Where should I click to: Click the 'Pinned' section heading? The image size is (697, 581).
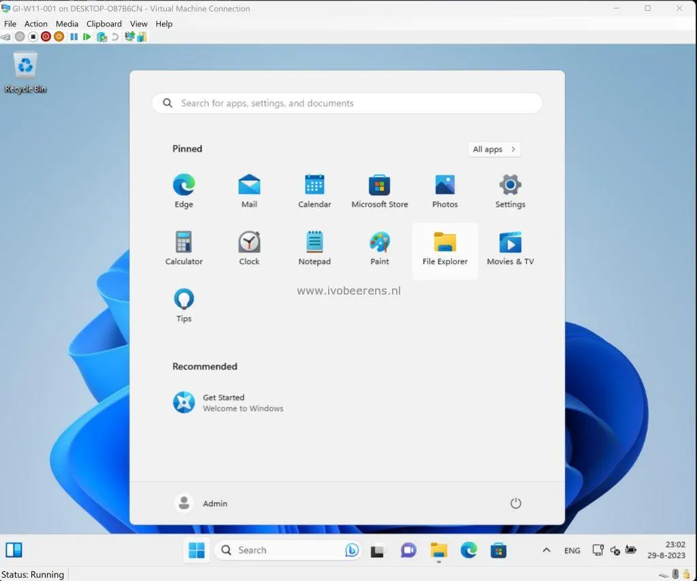point(187,149)
